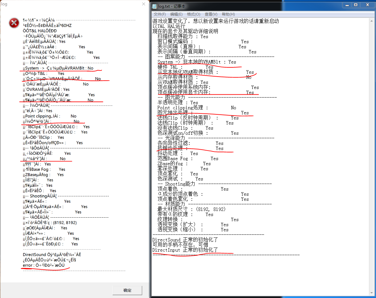Click the vertical scrollbar track in Notepad
Image resolution: width=376 pixels, height=298 pixels.
[x=372, y=159]
